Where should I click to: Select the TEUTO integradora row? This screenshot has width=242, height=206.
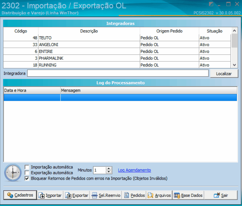pos(117,38)
